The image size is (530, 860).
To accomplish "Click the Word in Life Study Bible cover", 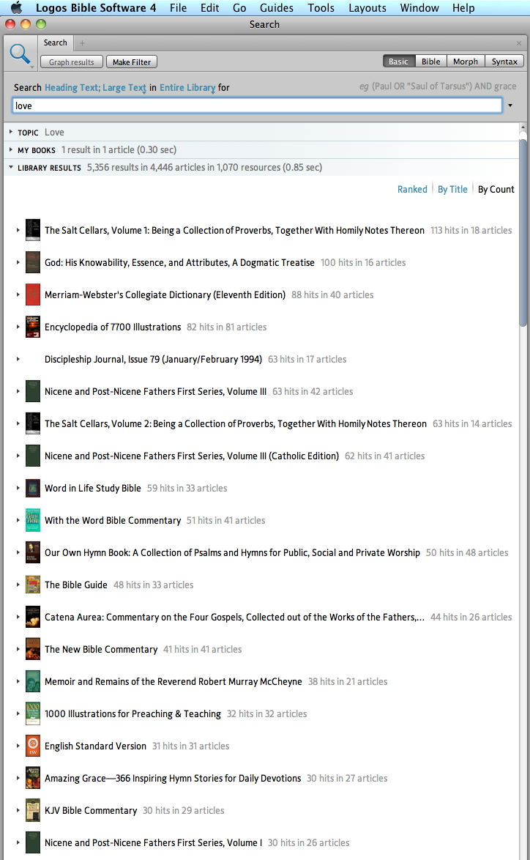I will (x=33, y=488).
